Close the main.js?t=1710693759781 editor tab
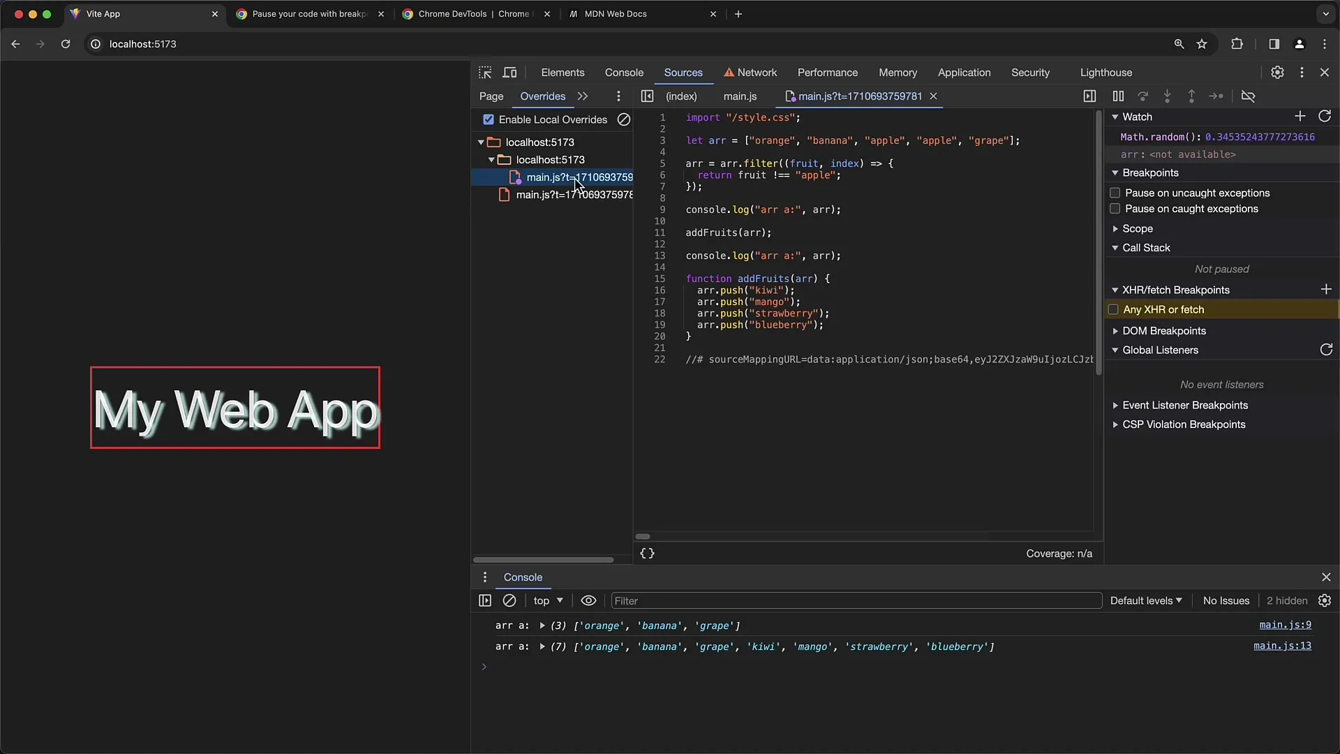Image resolution: width=1340 pixels, height=754 pixels. pyautogui.click(x=933, y=96)
